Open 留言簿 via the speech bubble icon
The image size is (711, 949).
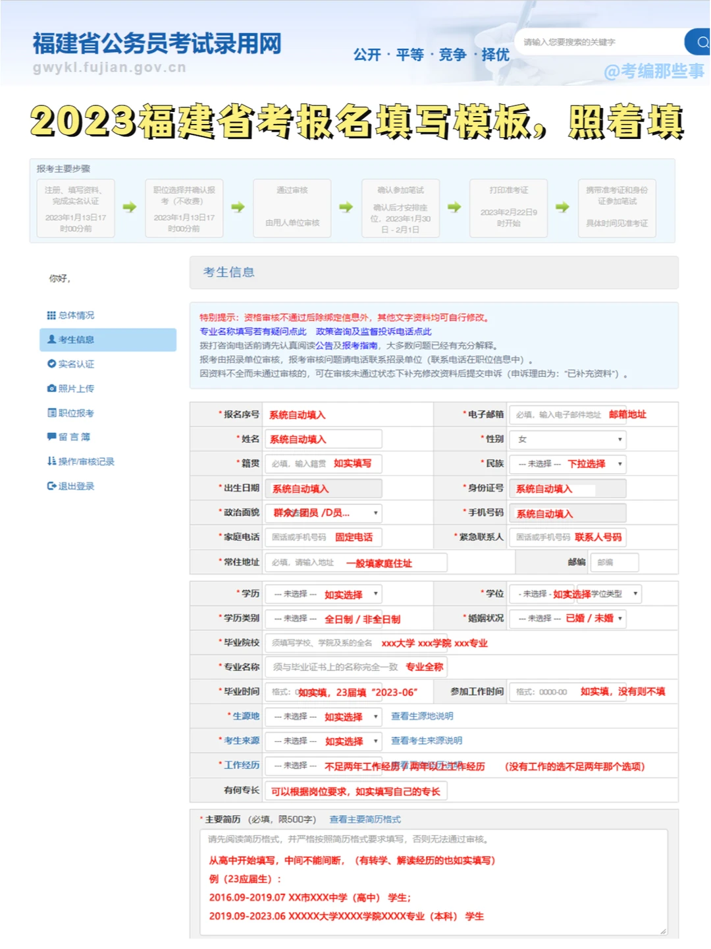coord(51,437)
